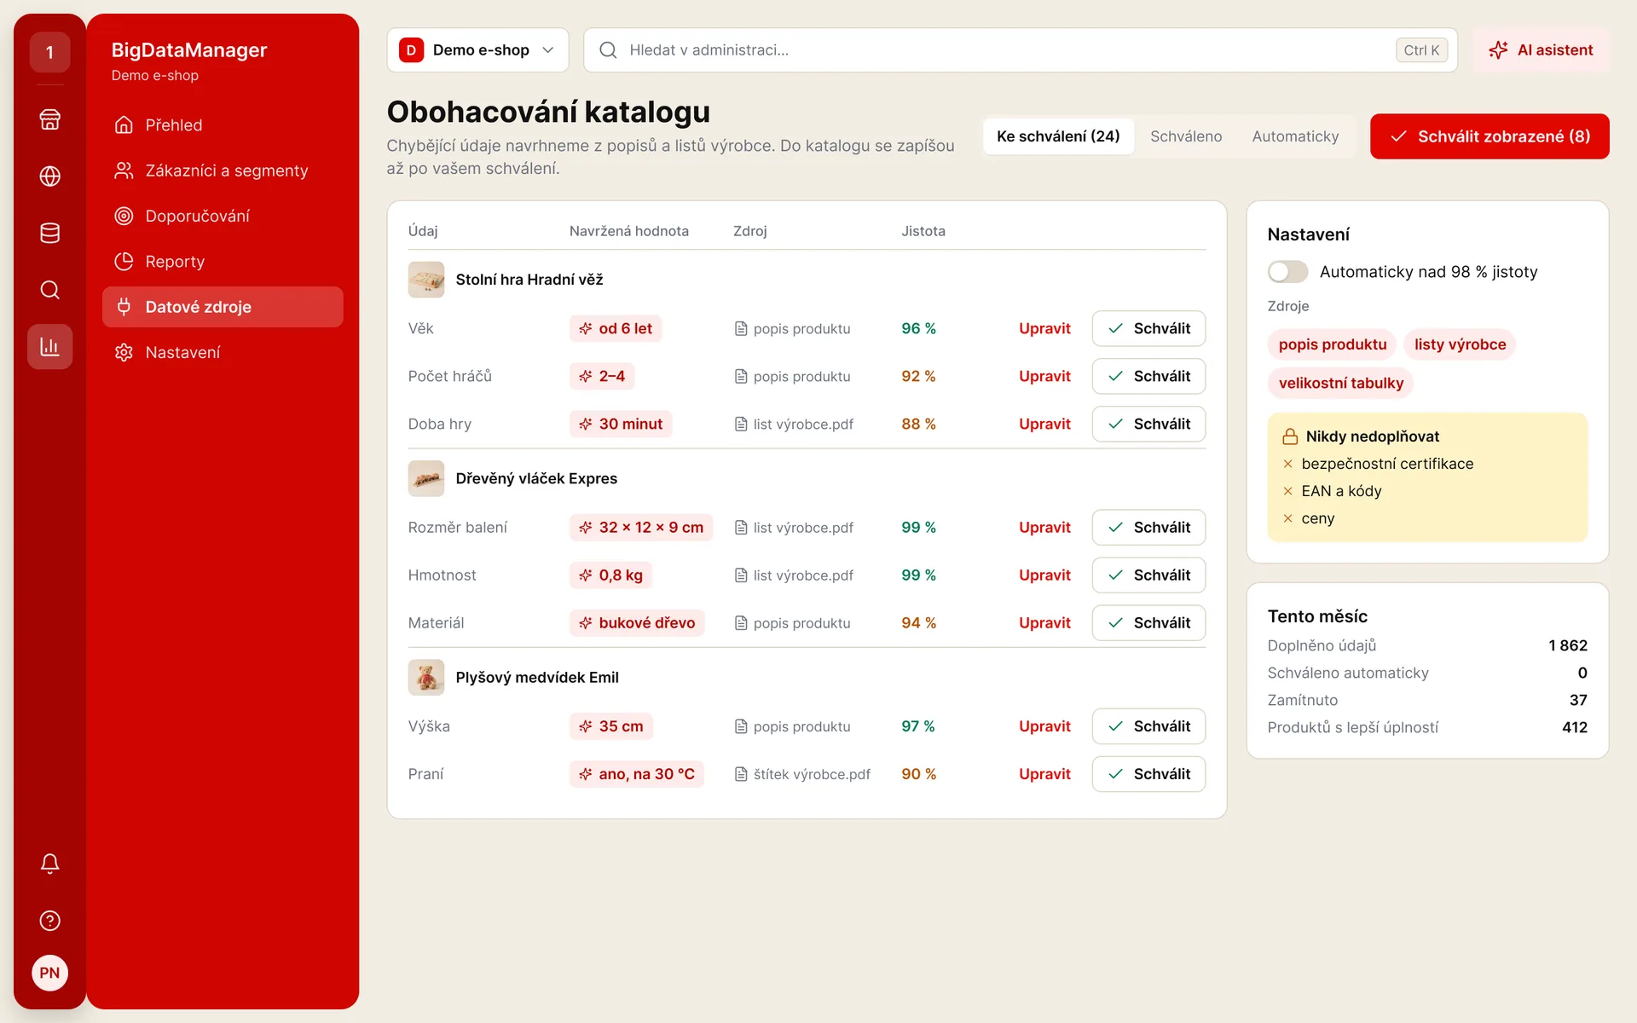The width and height of the screenshot is (1637, 1023).
Task: Click the Zákazníci a segmenty people icon
Action: (124, 170)
